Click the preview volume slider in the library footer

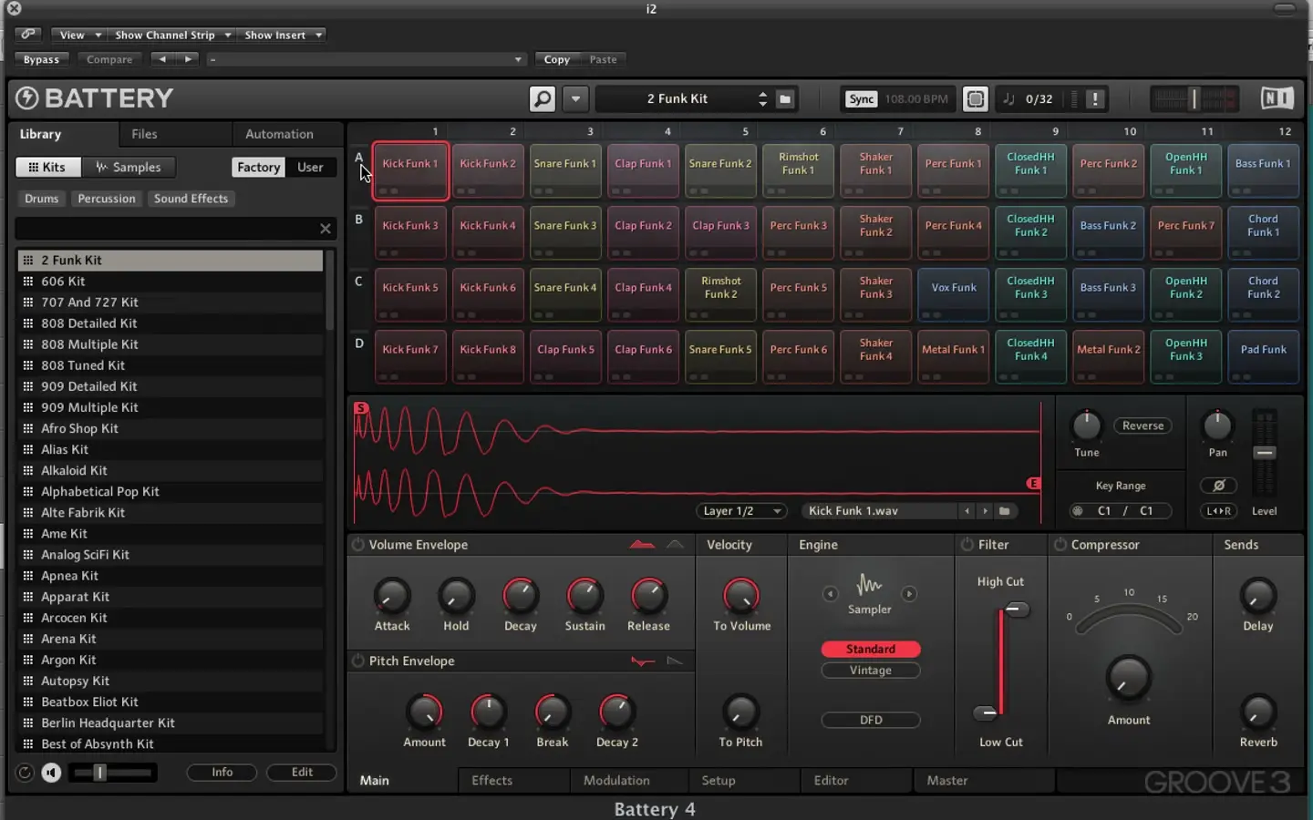click(111, 773)
